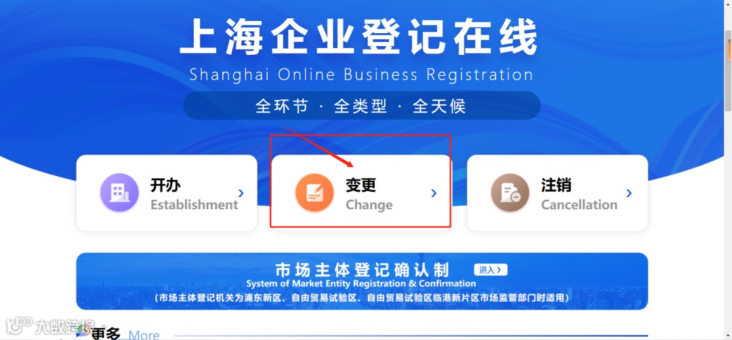The height and width of the screenshot is (340, 732).
Task: Open the 变更 Change card arrow chevron
Action: click(434, 192)
